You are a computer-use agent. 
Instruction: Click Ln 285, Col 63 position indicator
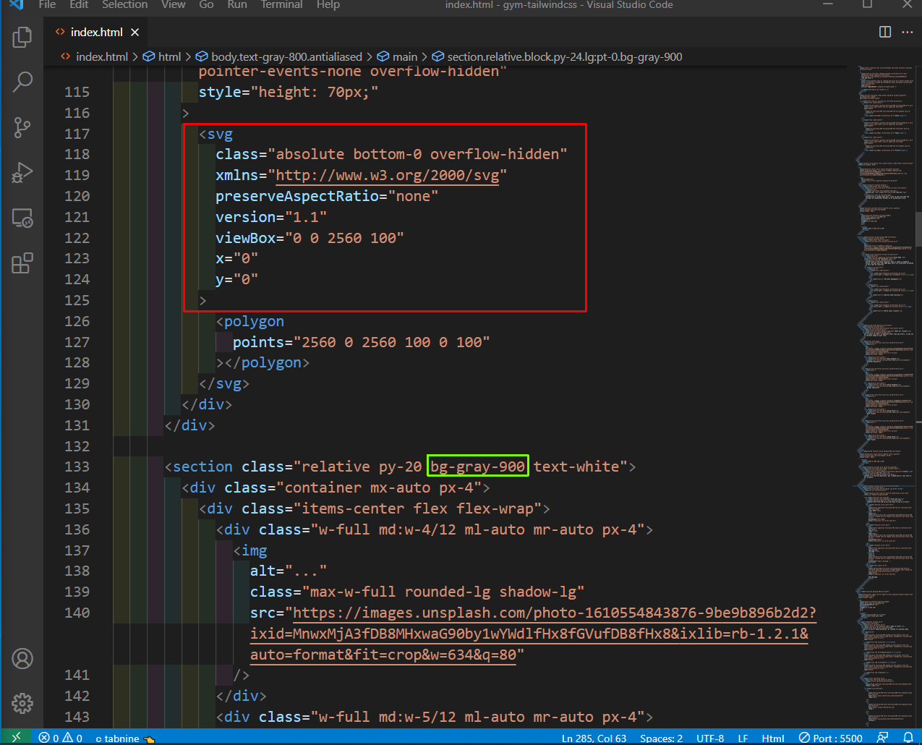tap(594, 738)
